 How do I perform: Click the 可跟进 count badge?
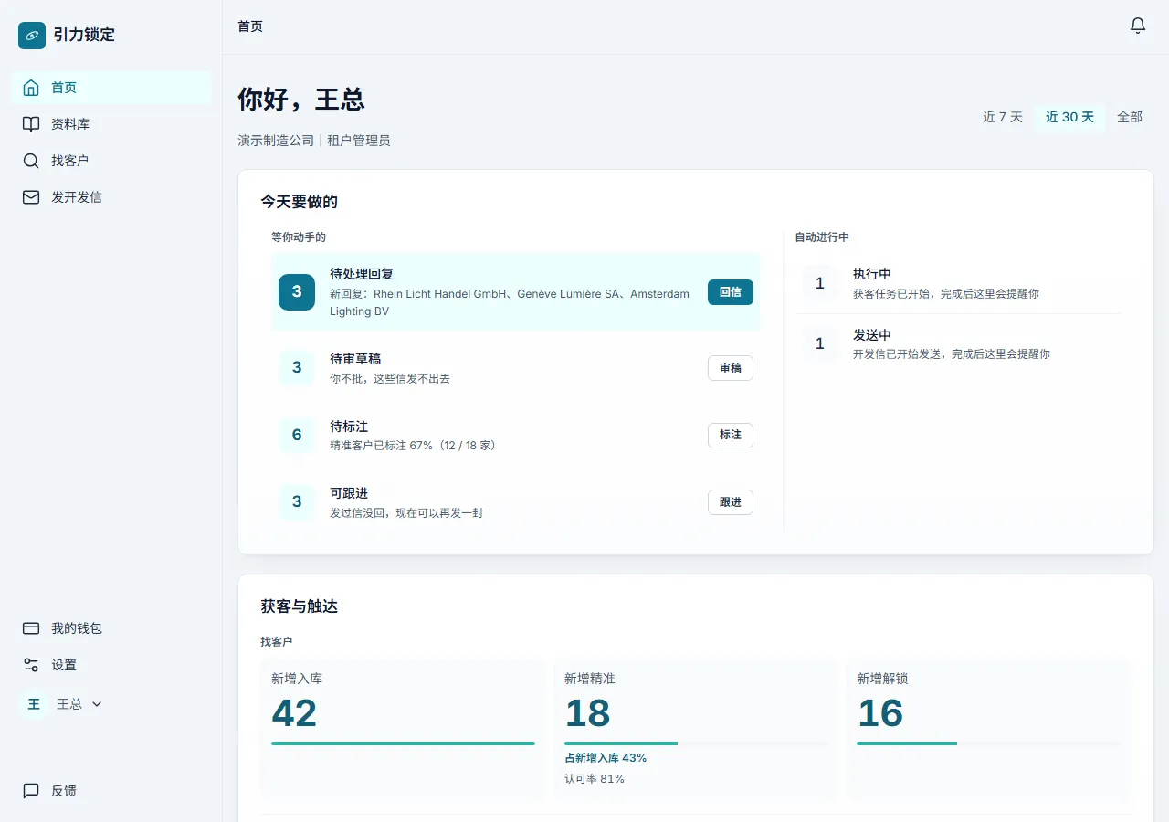click(x=297, y=502)
